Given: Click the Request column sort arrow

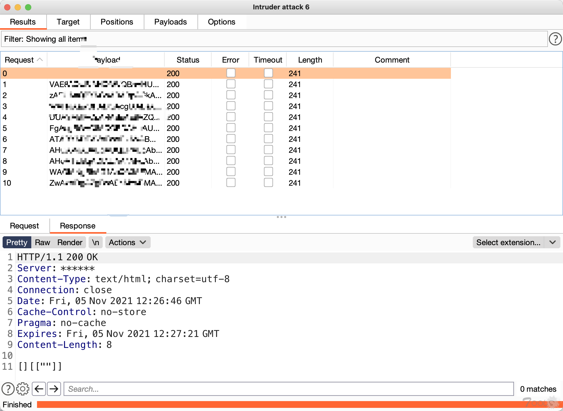Looking at the screenshot, I should click(40, 60).
